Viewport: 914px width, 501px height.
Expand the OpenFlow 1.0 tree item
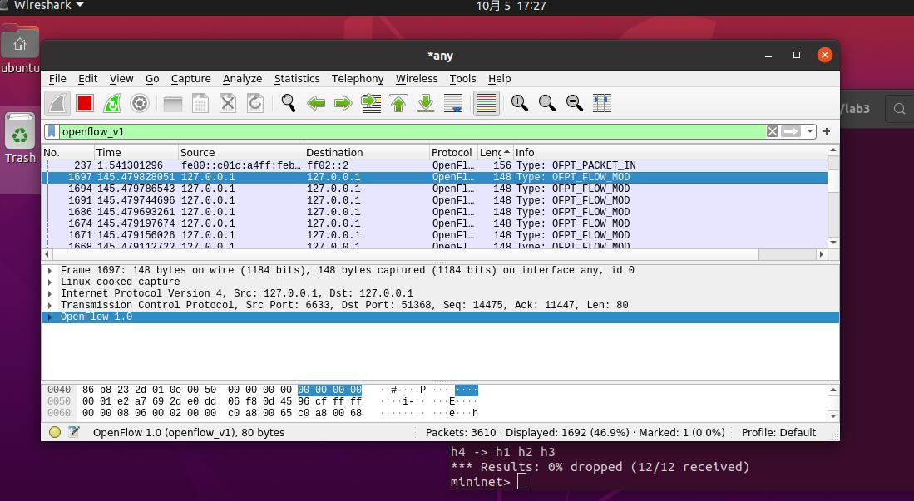click(50, 317)
